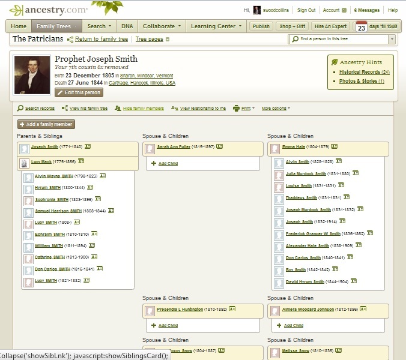
Task: Click card icon beside Frederick Granger W Smith
Action: [x=370, y=233]
